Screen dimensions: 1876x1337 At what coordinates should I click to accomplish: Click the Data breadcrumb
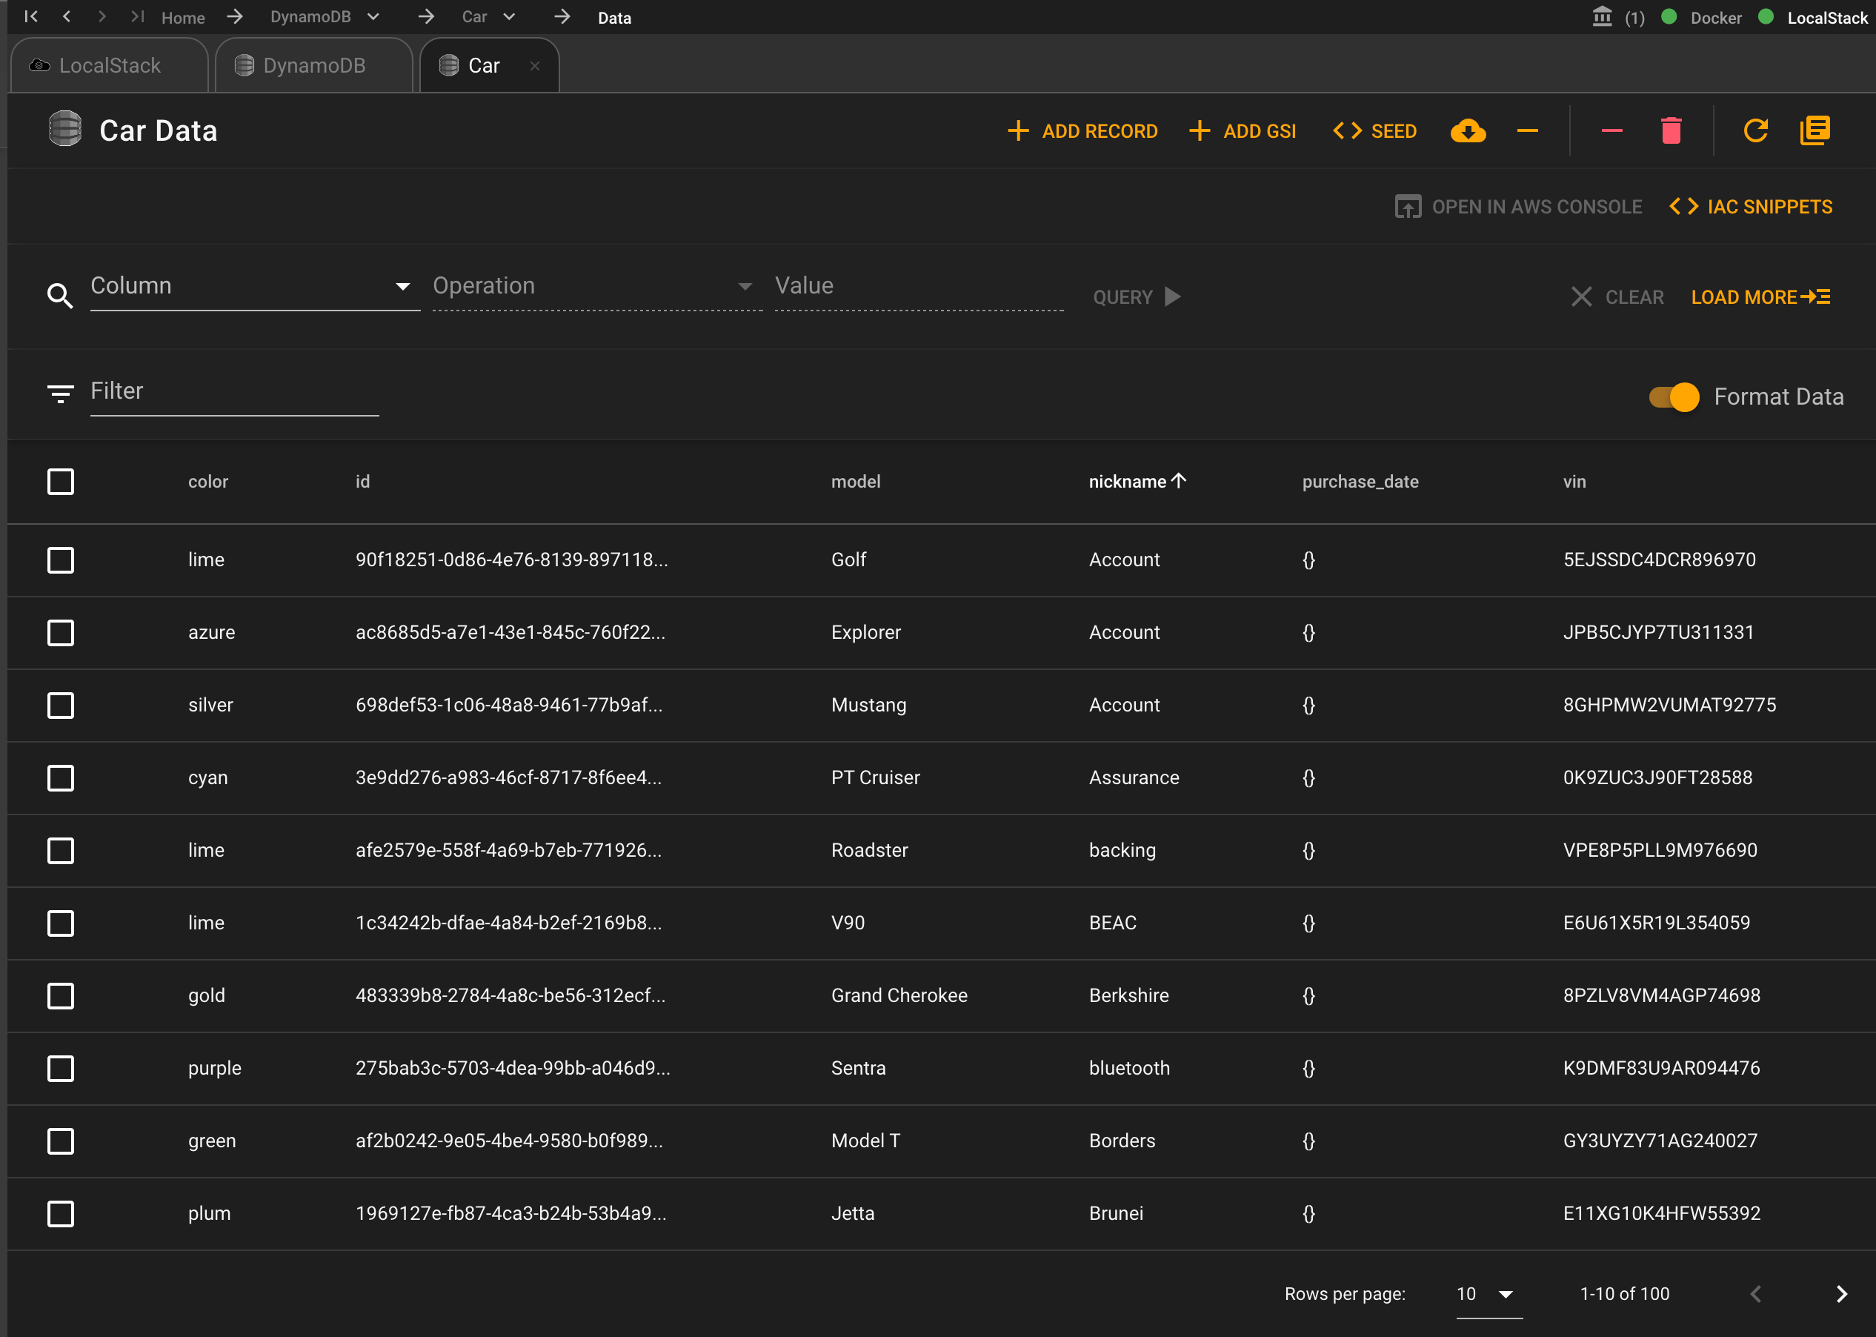click(613, 17)
